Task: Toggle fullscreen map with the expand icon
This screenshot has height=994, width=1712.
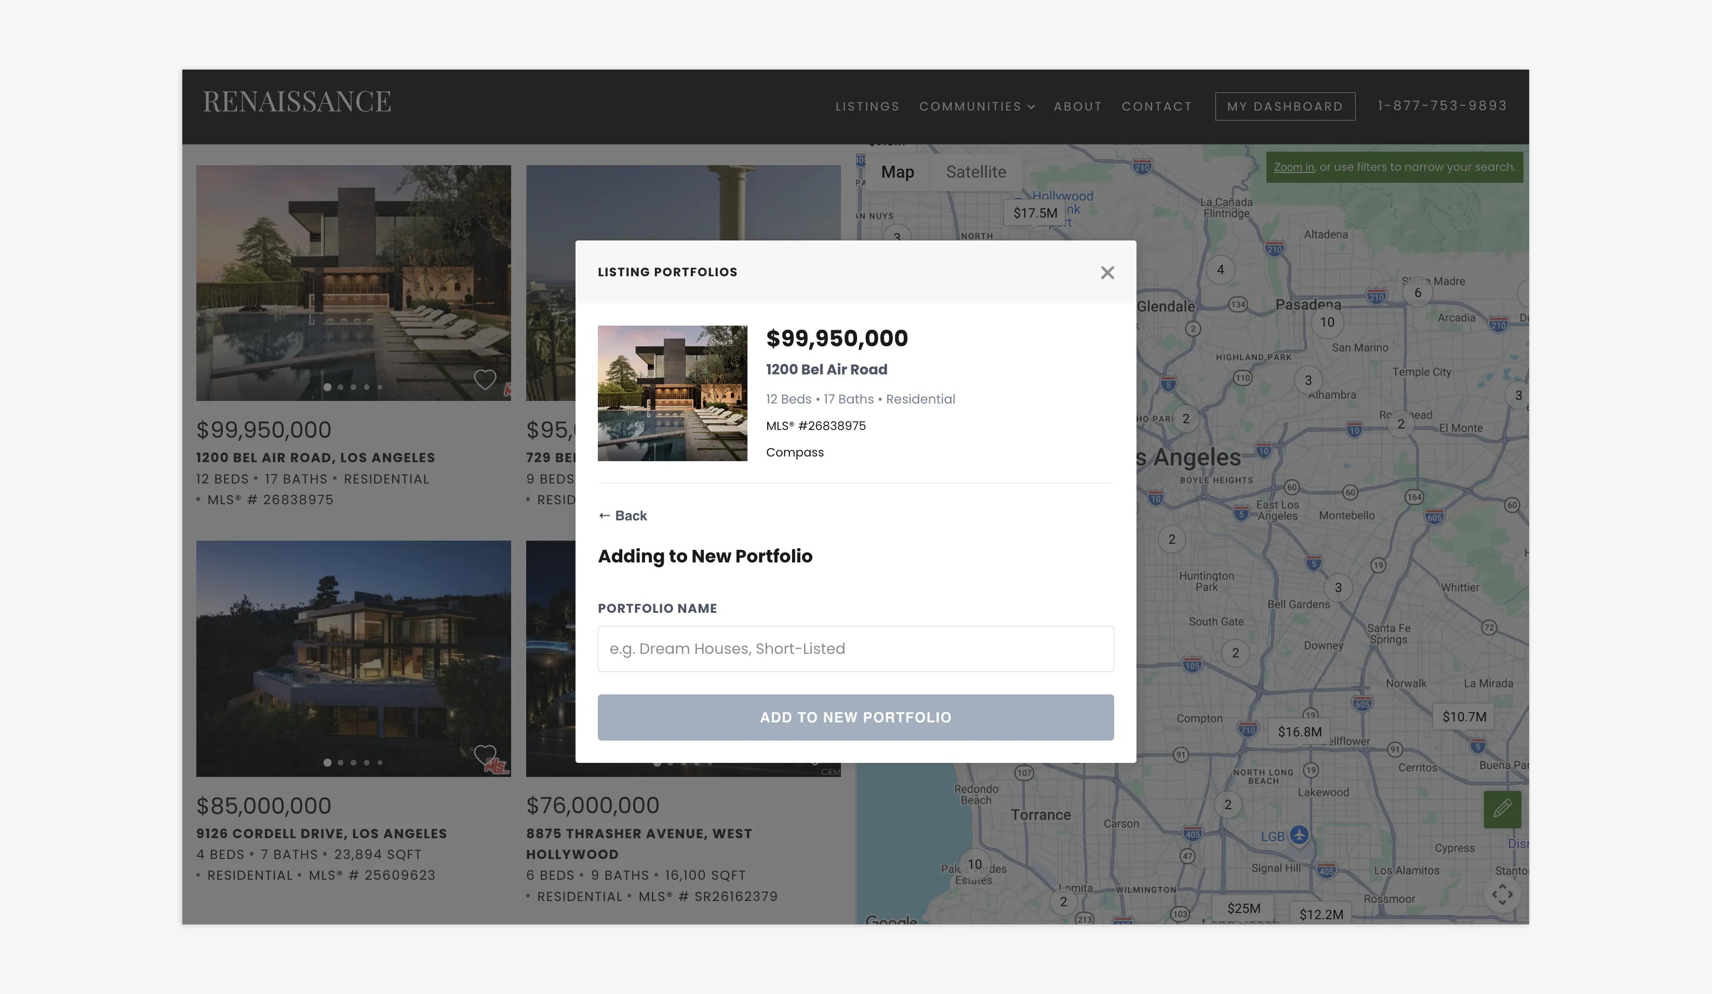Action: coord(1502,894)
